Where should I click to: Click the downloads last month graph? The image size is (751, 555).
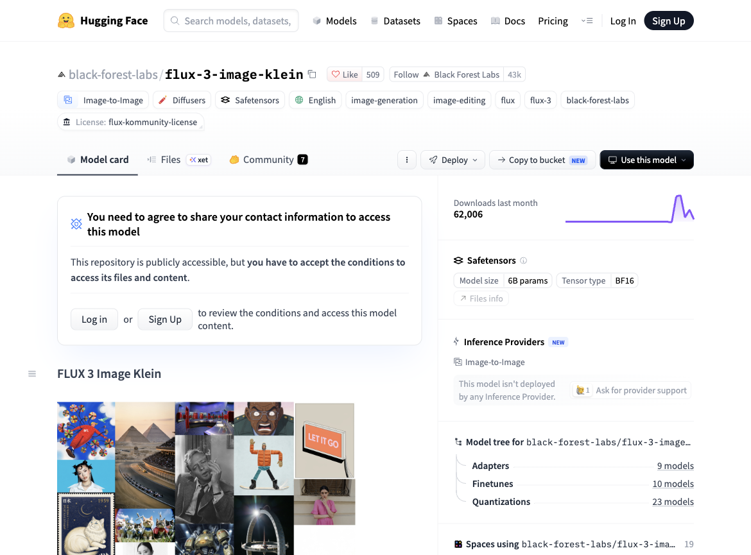coord(629,209)
